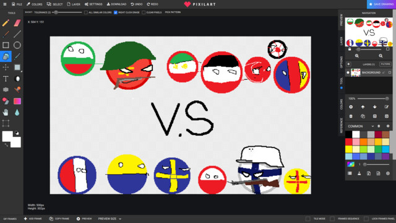Uncheck Right Click Erase option

click(116, 12)
